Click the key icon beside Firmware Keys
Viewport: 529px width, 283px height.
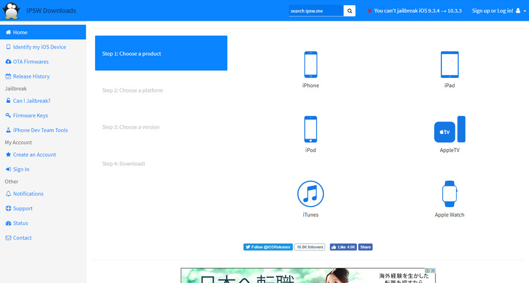(x=8, y=115)
